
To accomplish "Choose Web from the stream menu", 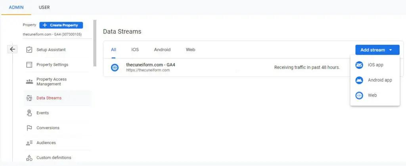I will click(x=375, y=95).
